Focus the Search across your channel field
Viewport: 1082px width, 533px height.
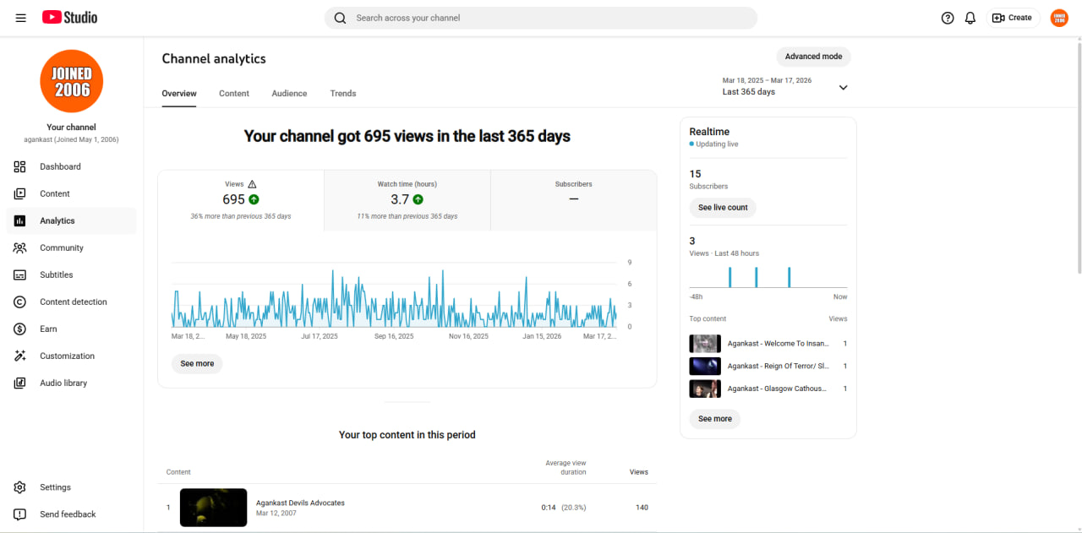point(541,18)
